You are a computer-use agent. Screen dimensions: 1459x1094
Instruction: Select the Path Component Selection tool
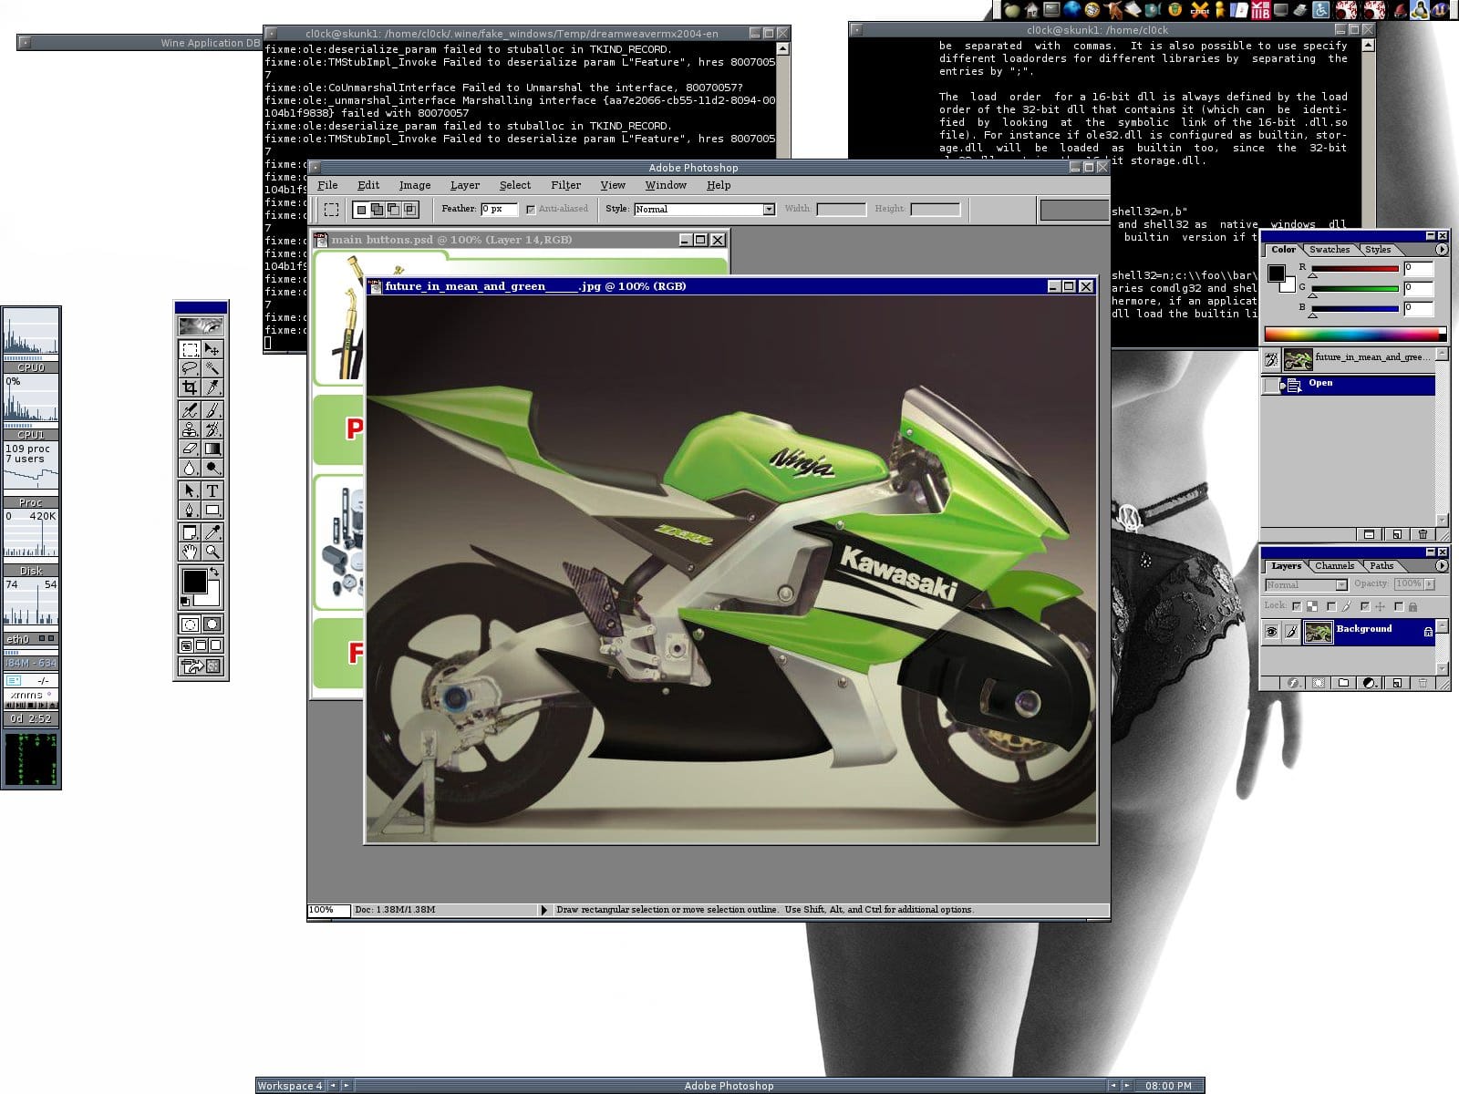tap(190, 490)
